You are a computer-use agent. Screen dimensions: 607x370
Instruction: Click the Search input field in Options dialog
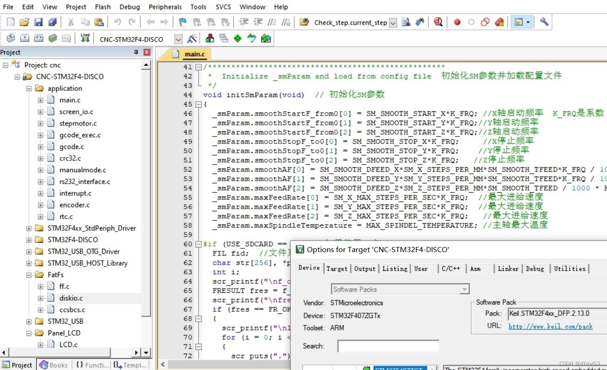tap(388, 346)
